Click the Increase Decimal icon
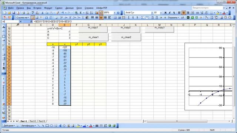The image size is (237, 133). (x=202, y=13)
